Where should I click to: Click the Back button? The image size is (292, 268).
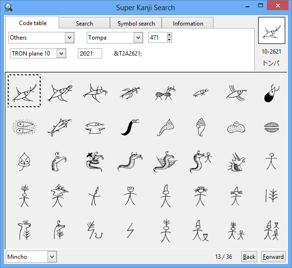point(249,257)
